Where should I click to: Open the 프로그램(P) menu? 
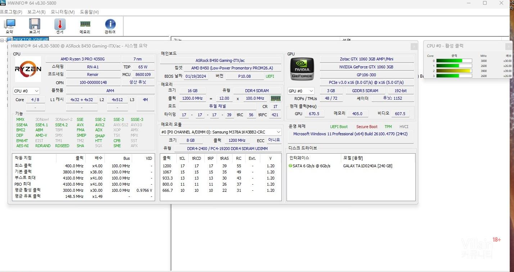11,12
